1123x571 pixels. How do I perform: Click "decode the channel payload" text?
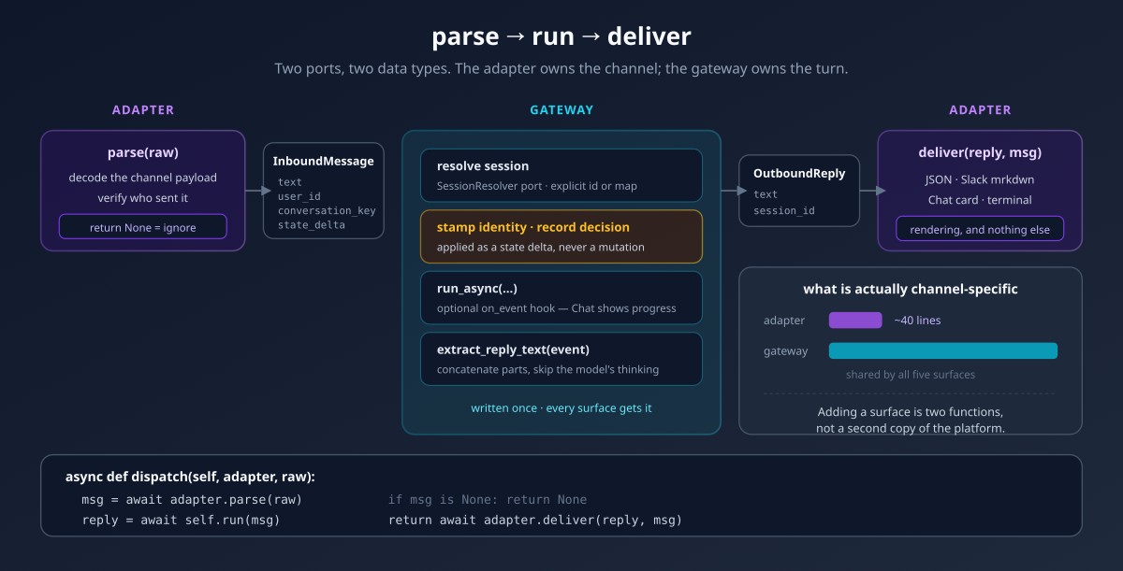[143, 178]
